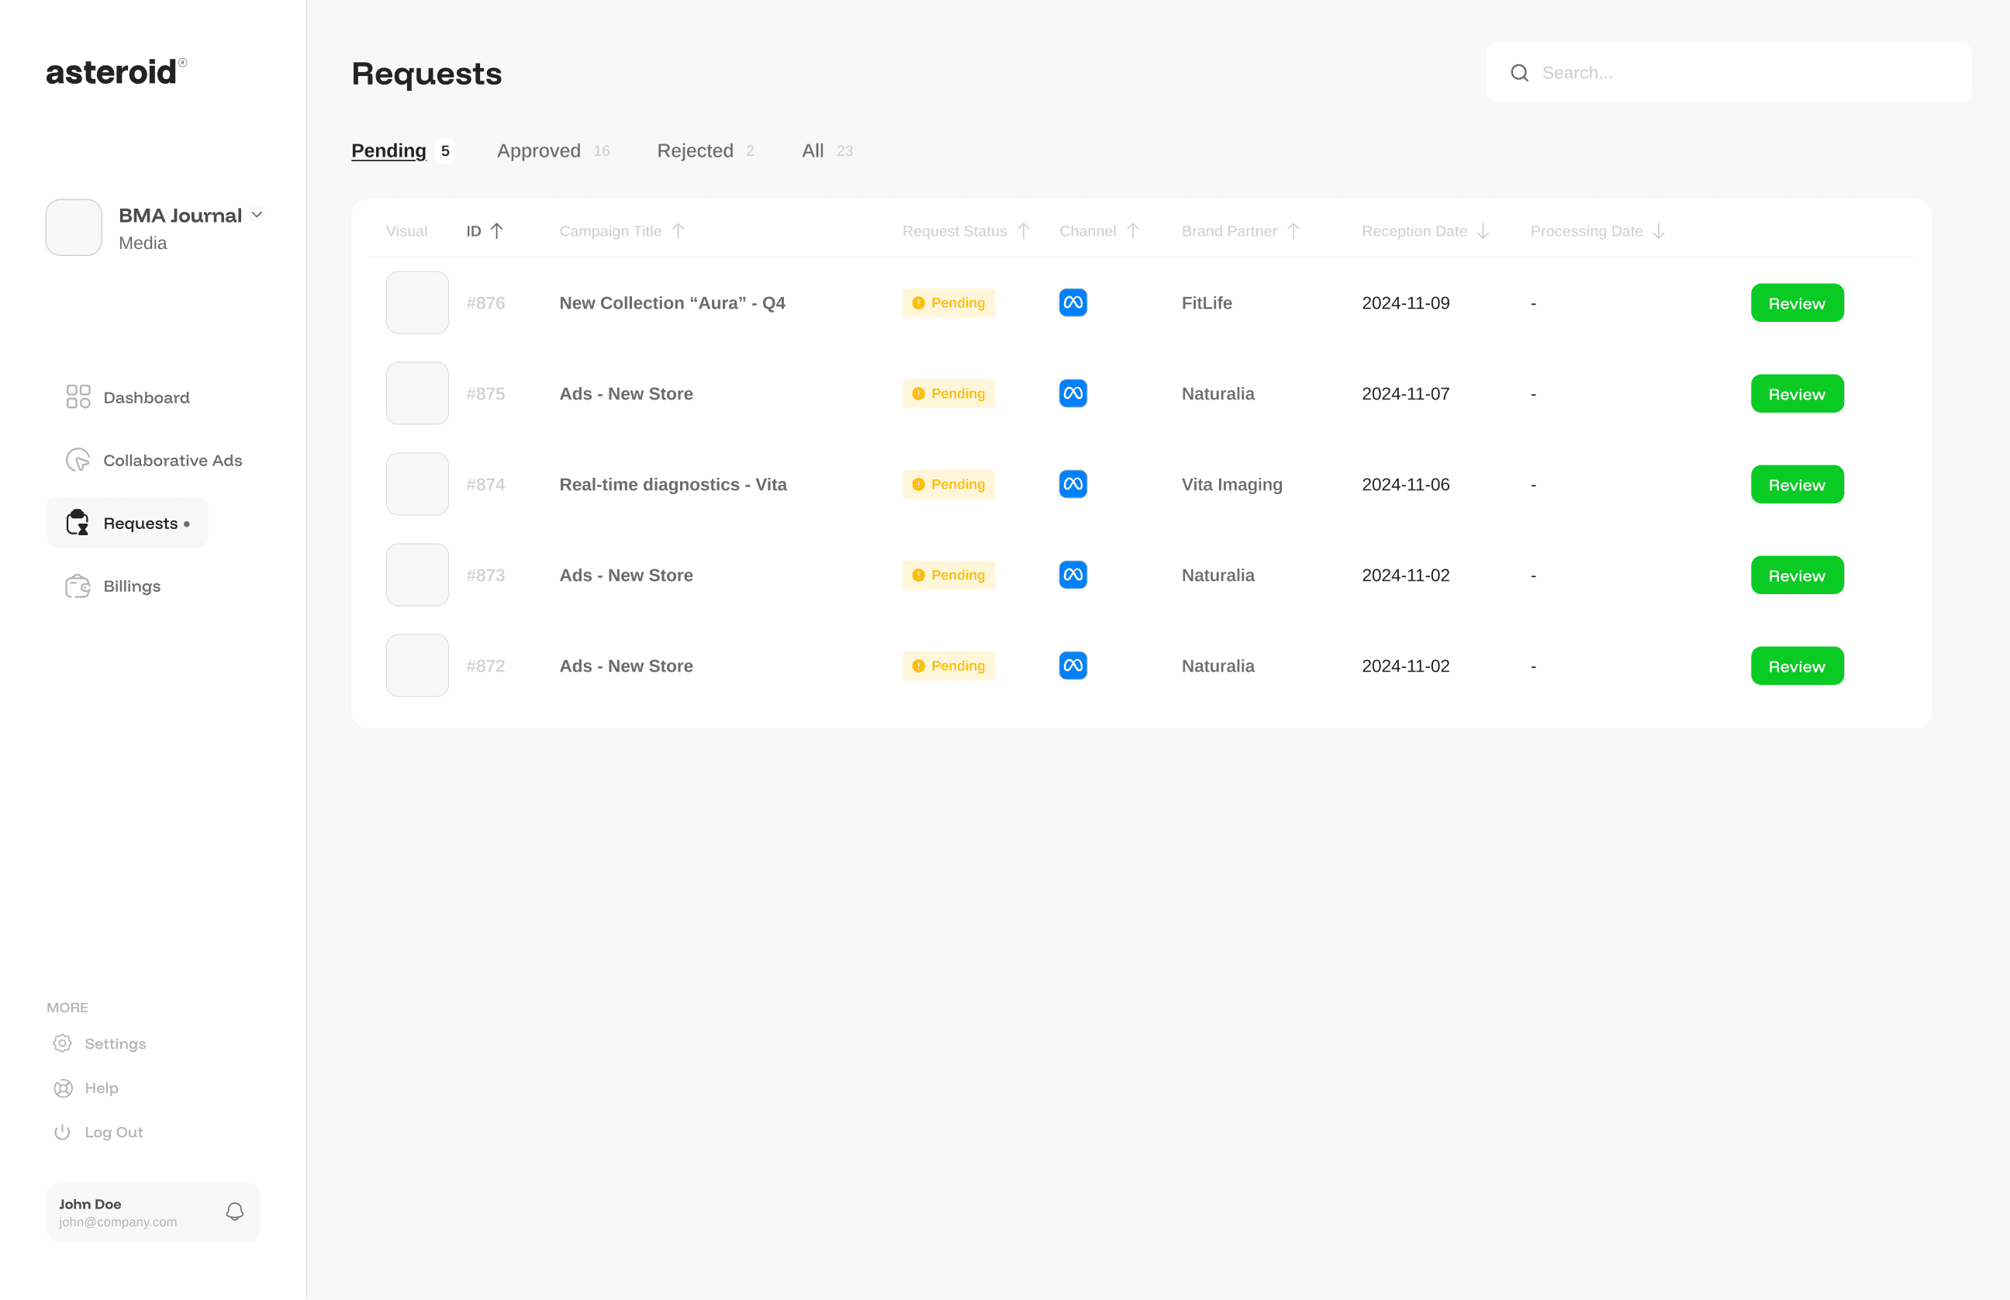Screen dimensions: 2010x1300
Task: Click the Naturalia brand partner for #875
Action: click(x=1217, y=393)
